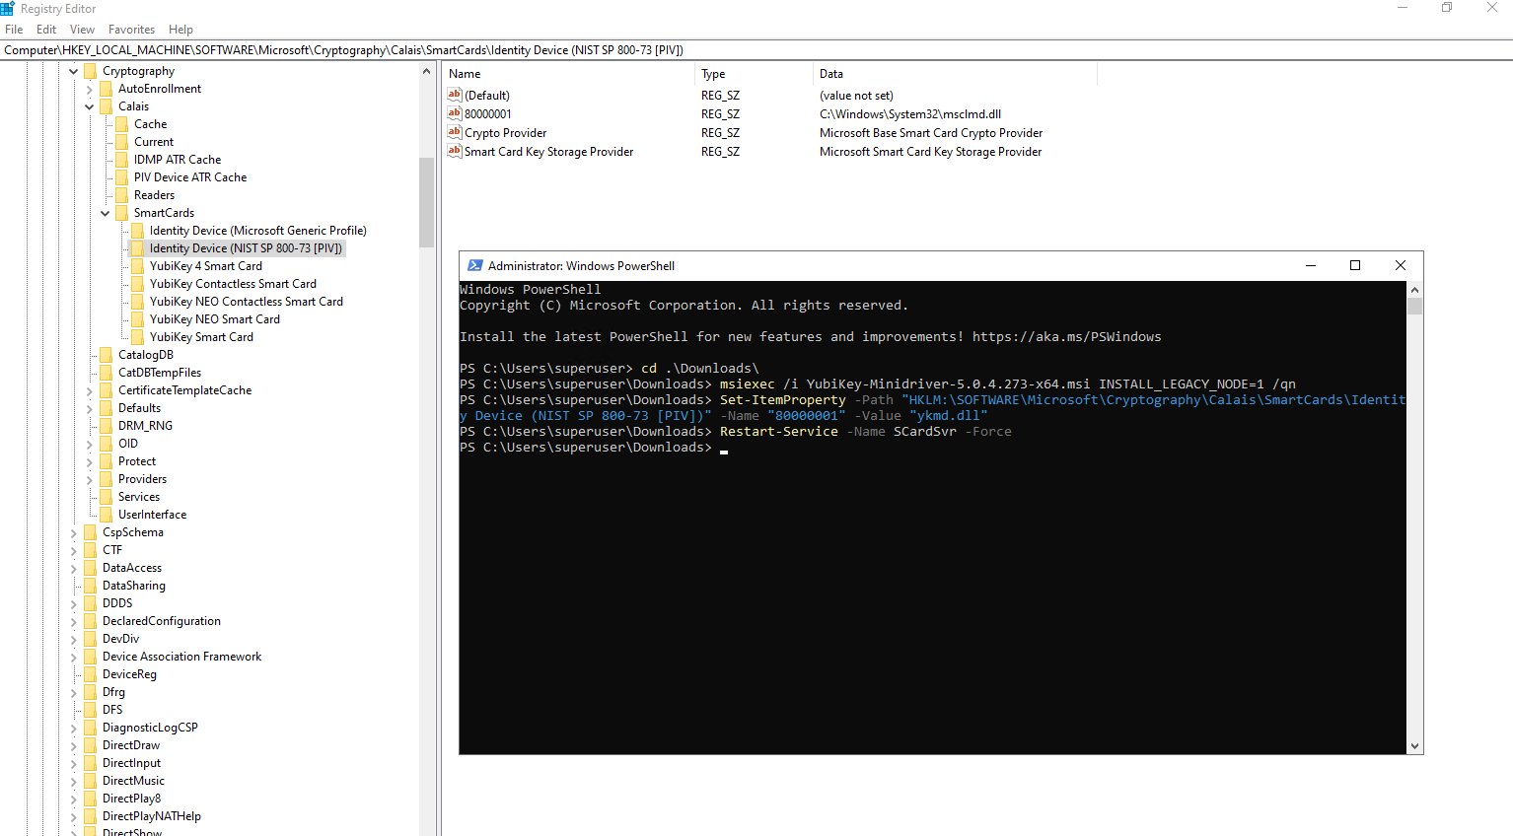Click Smart Card Key Storage Provider value icon
The width and height of the screenshot is (1513, 836).
[x=455, y=151]
